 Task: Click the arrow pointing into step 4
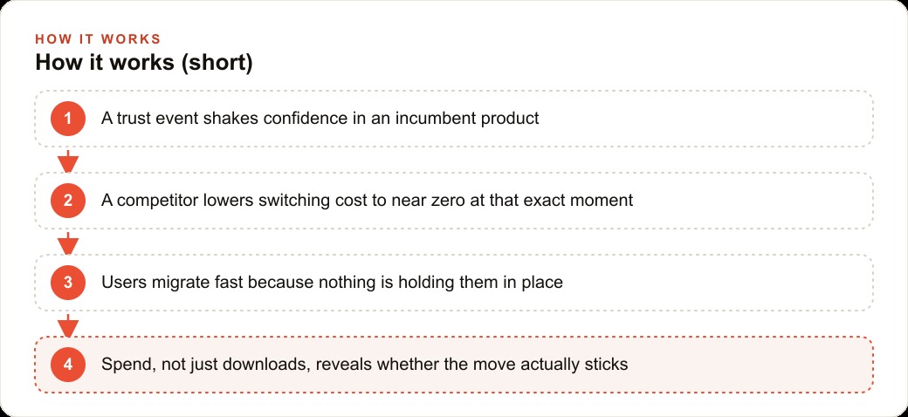pyautogui.click(x=68, y=325)
